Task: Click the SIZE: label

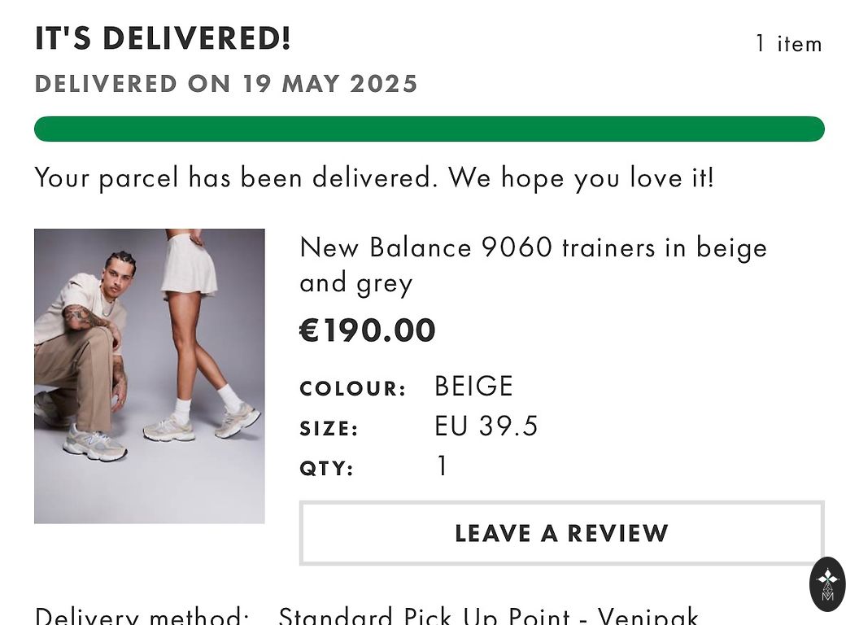Action: 329,429
